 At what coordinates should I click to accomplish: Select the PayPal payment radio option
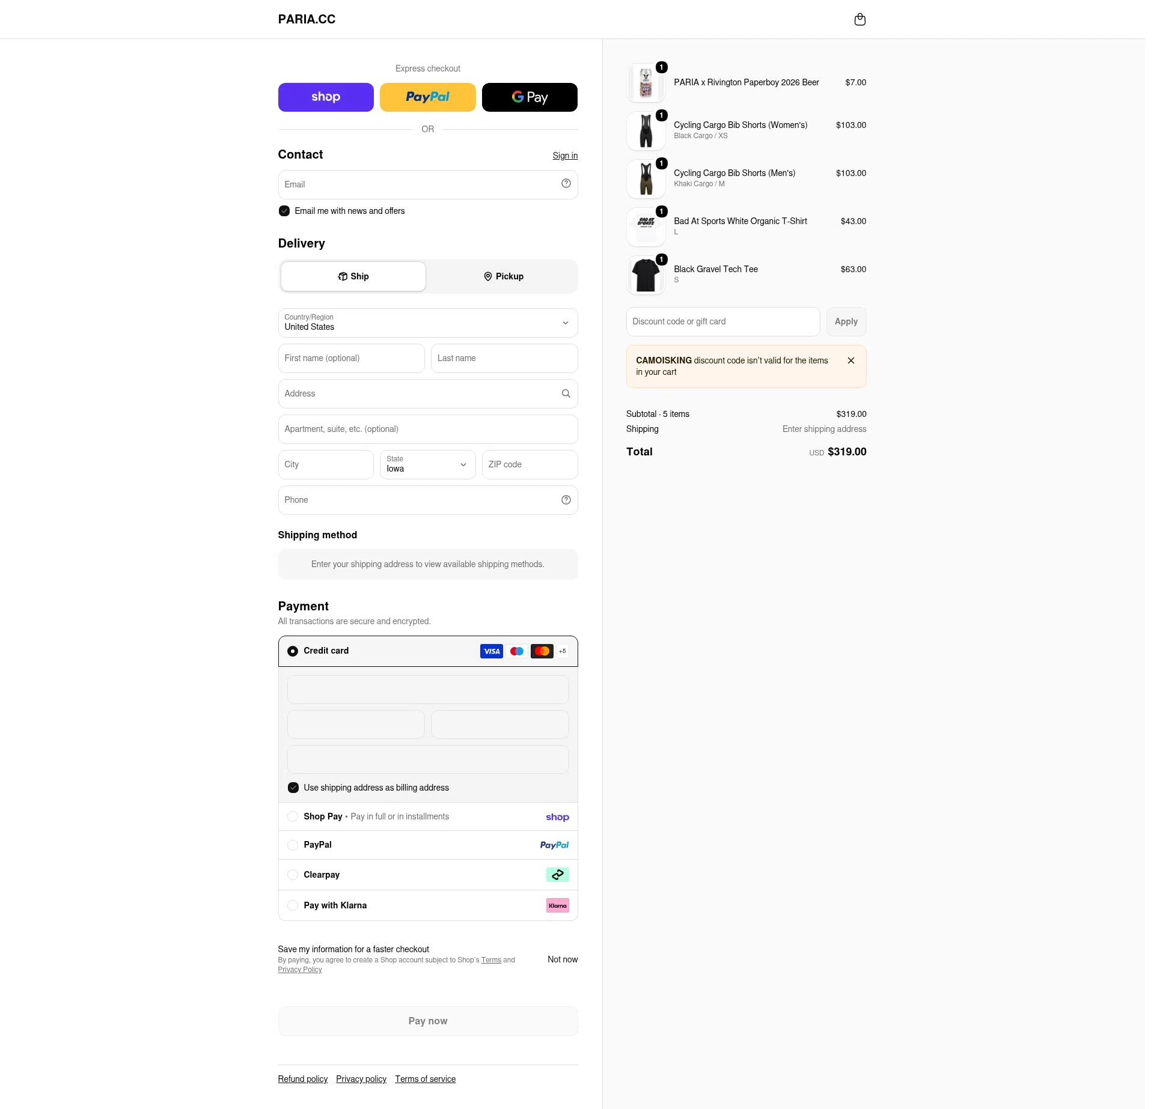(x=293, y=845)
